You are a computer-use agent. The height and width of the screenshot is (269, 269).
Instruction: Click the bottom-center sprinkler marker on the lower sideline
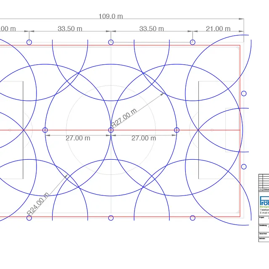click(x=111, y=218)
